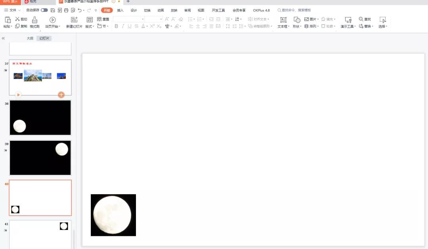Open Replace (替换)

pyautogui.click(x=367, y=26)
